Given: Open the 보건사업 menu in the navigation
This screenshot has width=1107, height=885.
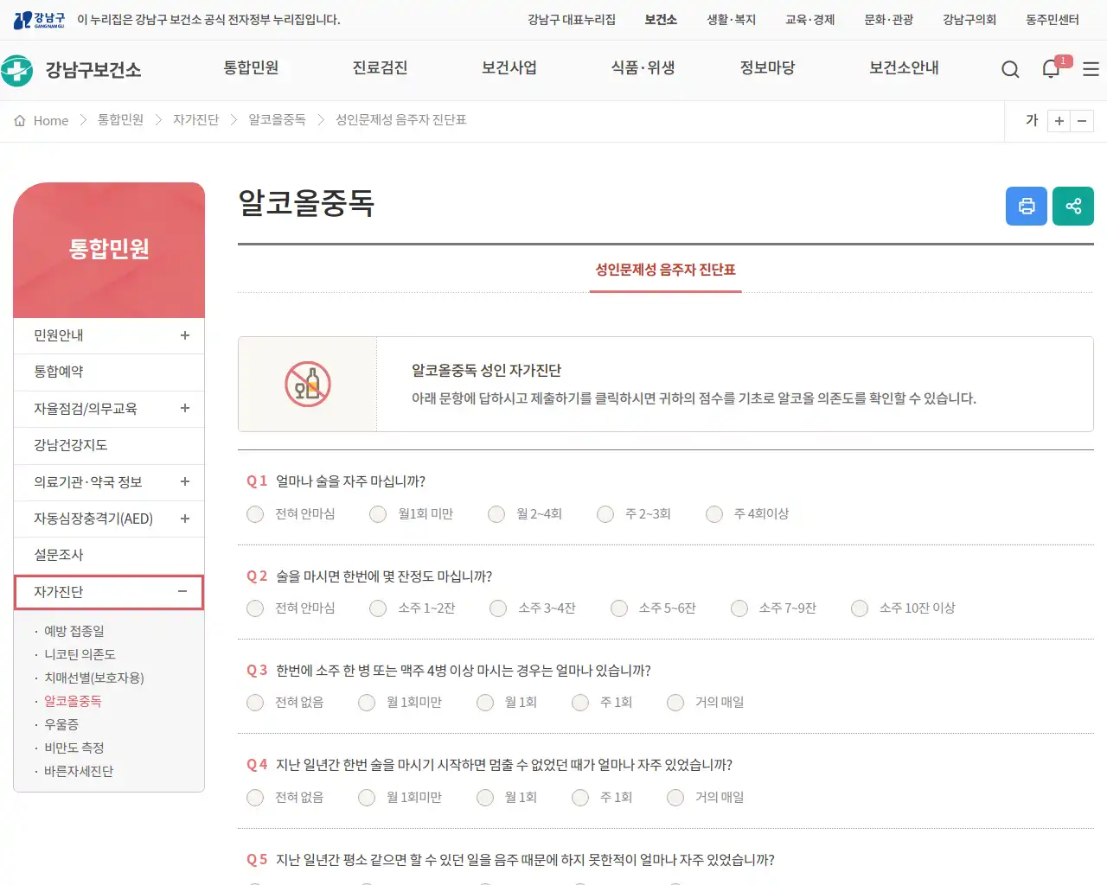Looking at the screenshot, I should tap(509, 68).
